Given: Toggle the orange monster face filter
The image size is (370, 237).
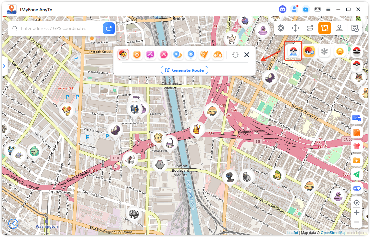Looking at the screenshot, I should (x=137, y=55).
